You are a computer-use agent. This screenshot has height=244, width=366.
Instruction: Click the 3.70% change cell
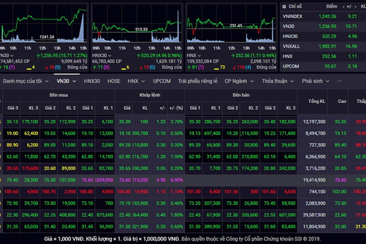(177, 121)
